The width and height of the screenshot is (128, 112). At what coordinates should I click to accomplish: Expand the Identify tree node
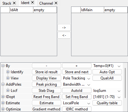click(8, 72)
